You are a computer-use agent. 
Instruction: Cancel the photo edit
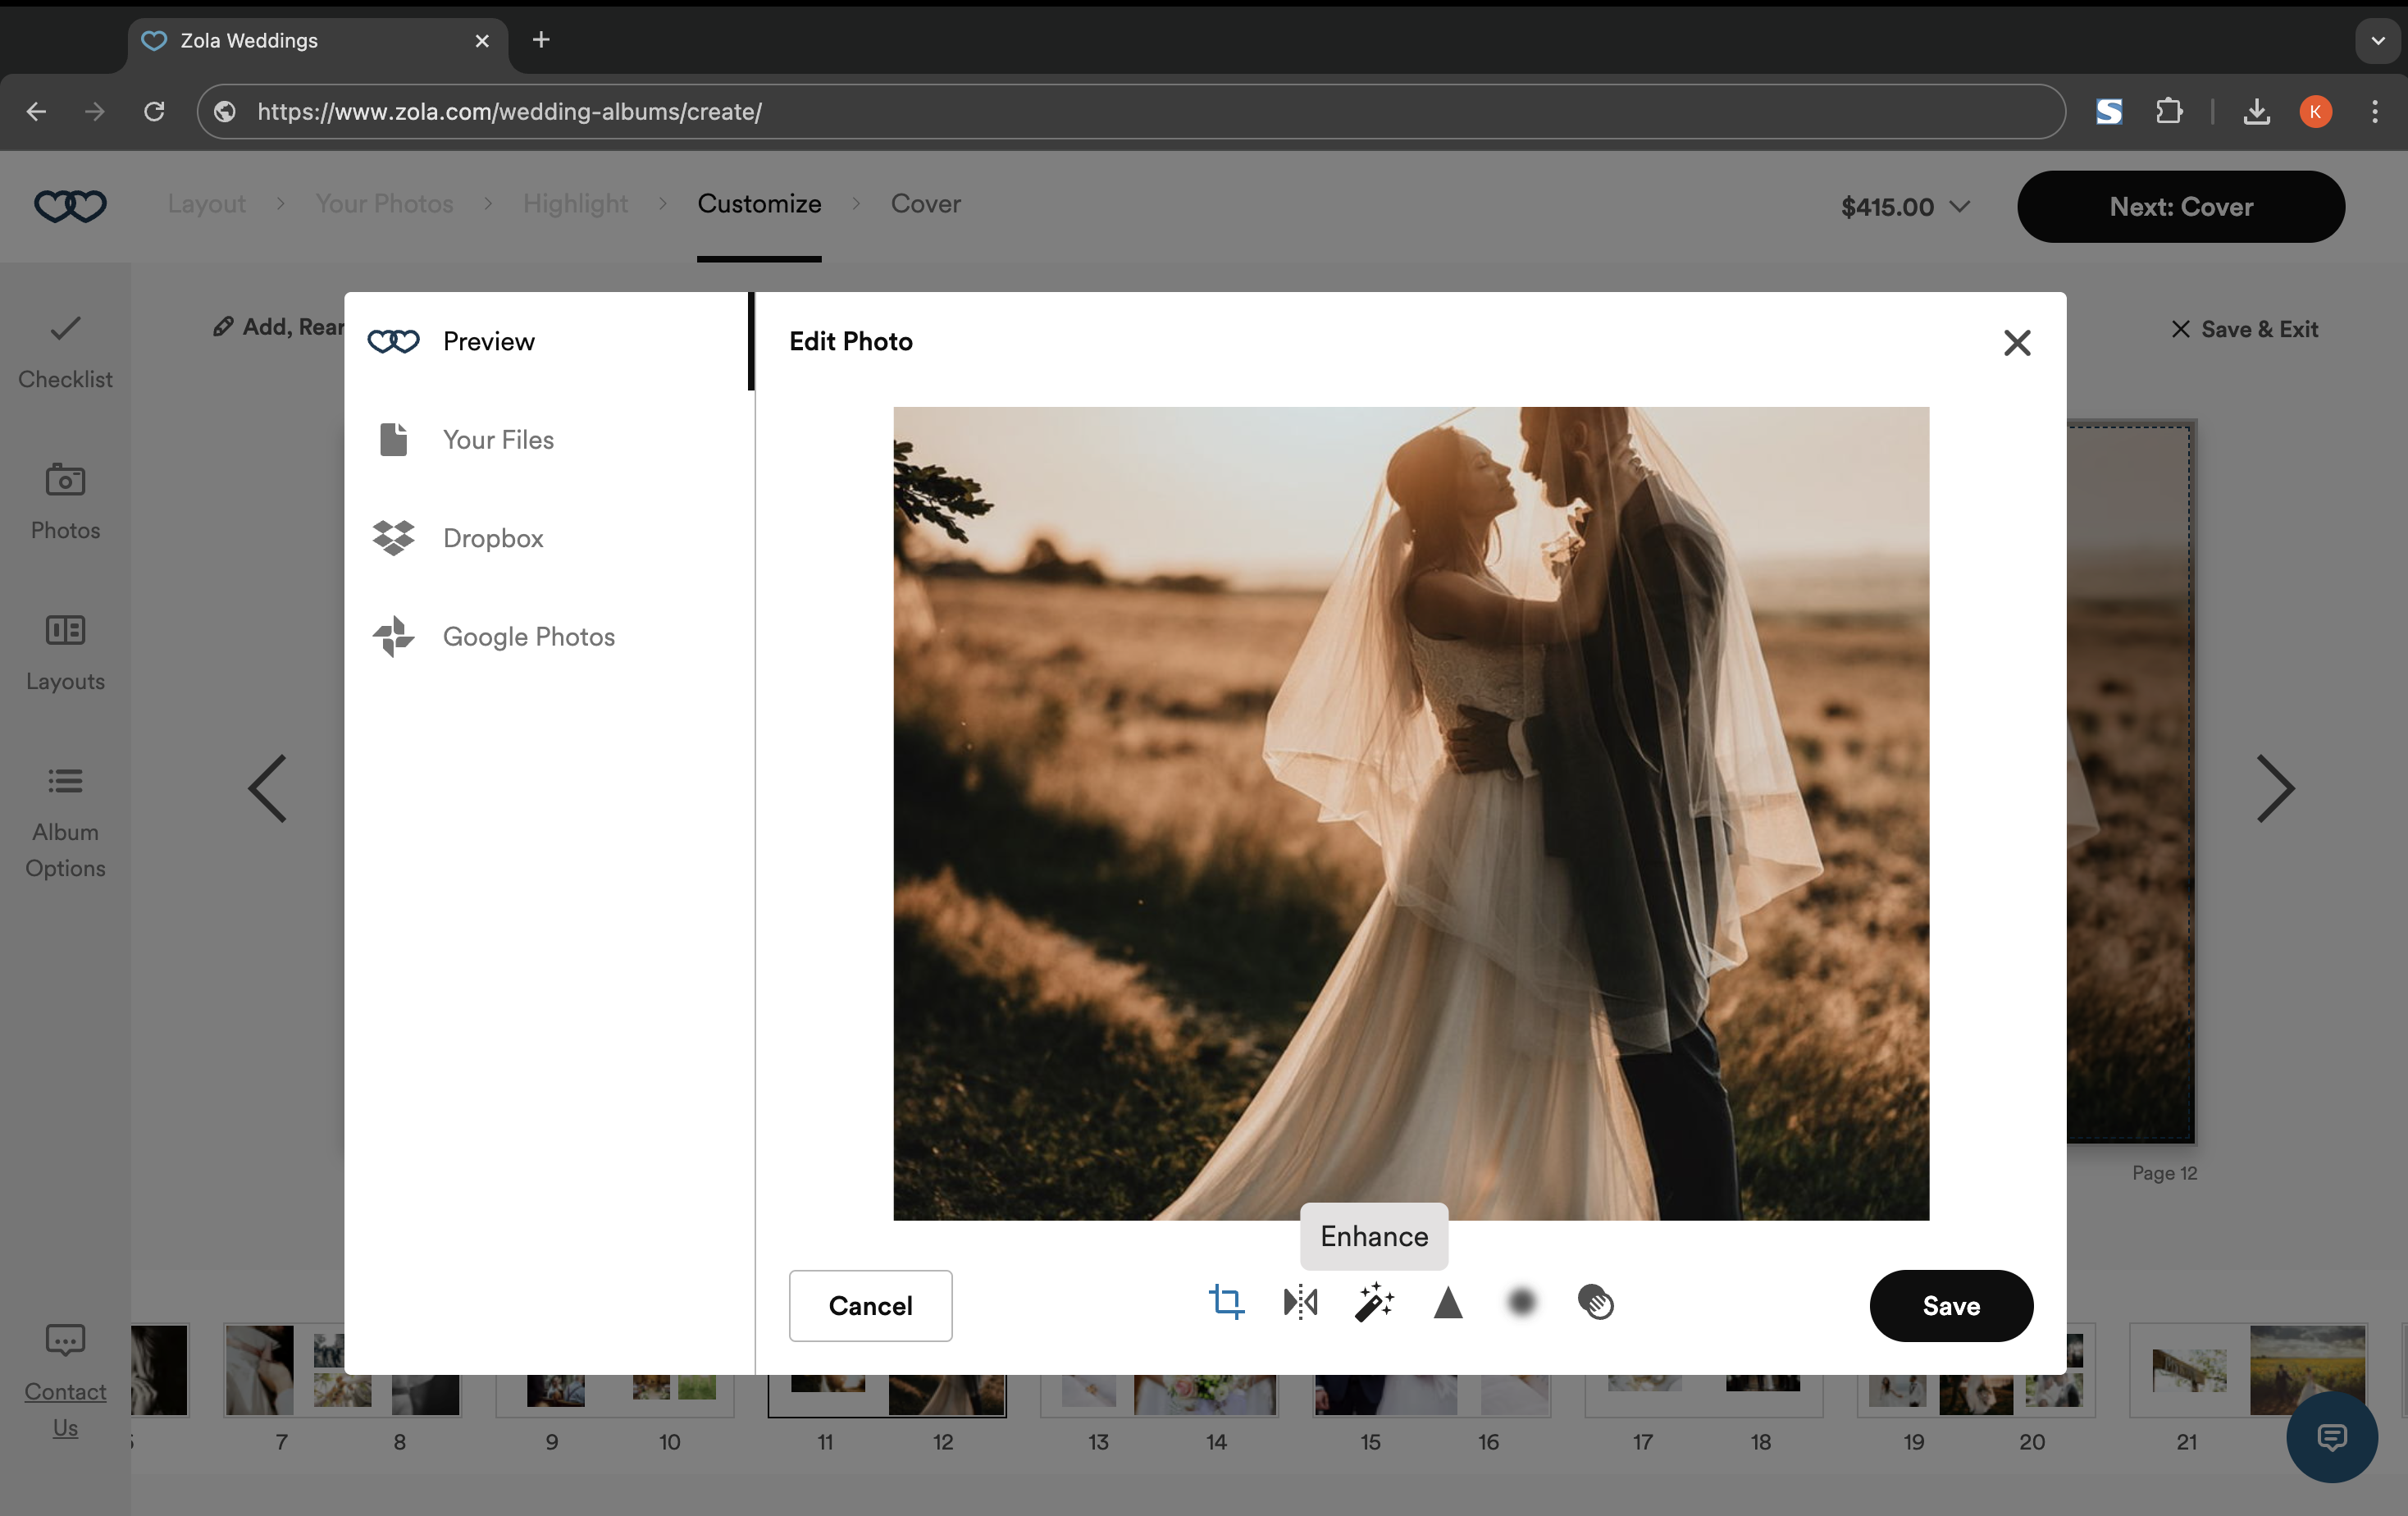tap(870, 1305)
